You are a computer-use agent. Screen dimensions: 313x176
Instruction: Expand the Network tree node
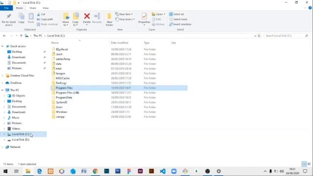pyautogui.click(x=2, y=147)
